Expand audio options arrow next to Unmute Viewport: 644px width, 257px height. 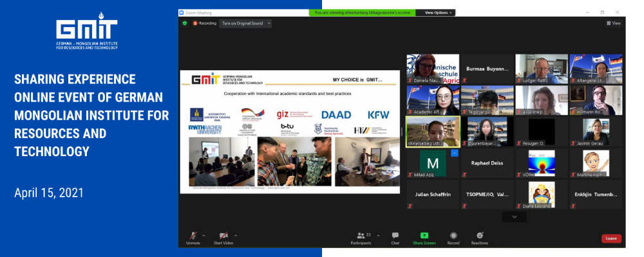(204, 236)
